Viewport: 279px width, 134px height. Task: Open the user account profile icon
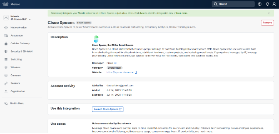coord(274,4)
